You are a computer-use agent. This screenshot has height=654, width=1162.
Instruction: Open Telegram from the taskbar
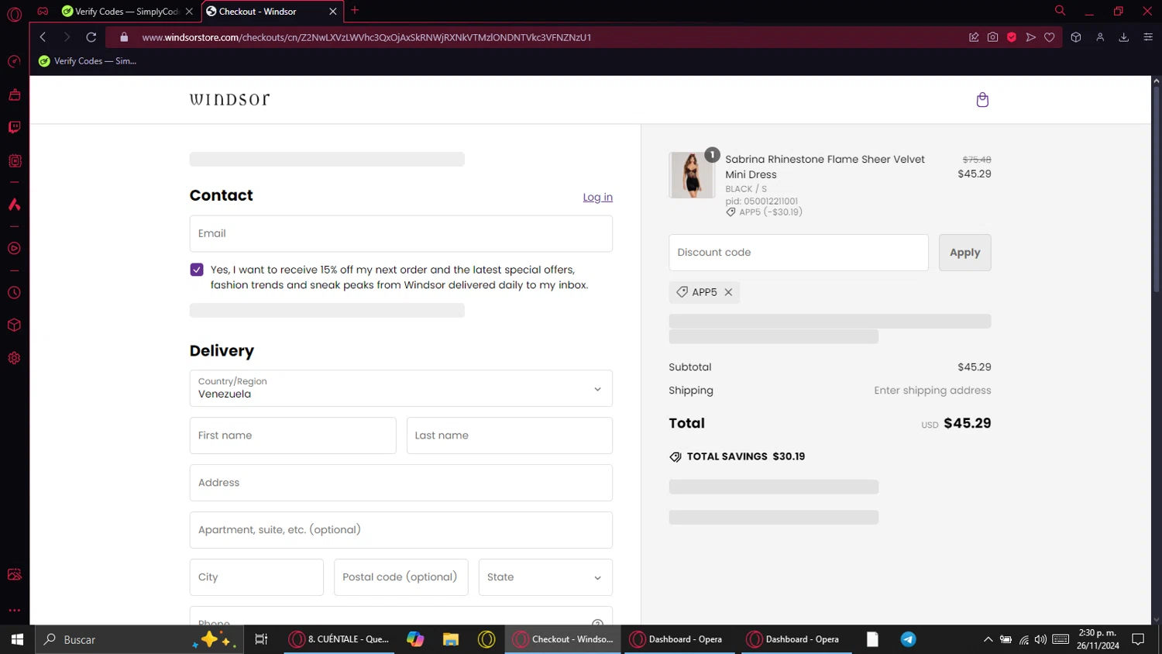[908, 639]
